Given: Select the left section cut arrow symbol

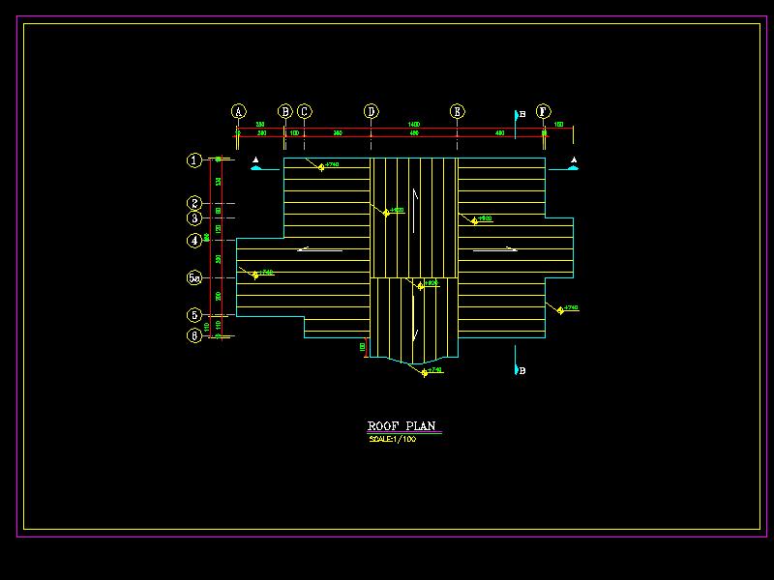Looking at the screenshot, I should tap(256, 165).
